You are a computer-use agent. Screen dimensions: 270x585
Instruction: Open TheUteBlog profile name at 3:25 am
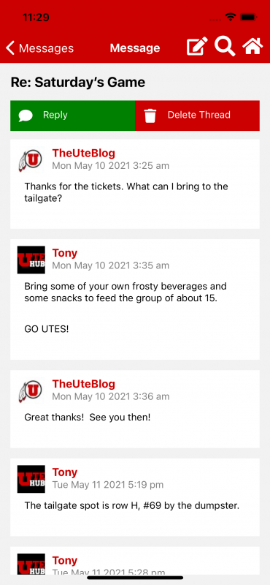coord(83,153)
